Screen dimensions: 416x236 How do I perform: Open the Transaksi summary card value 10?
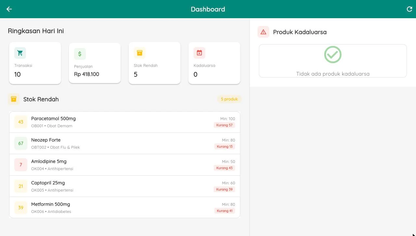click(x=18, y=74)
